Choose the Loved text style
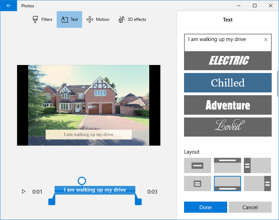 tap(228, 127)
